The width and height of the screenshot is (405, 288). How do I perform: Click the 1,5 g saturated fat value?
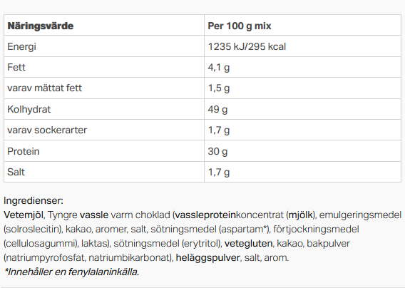point(219,88)
